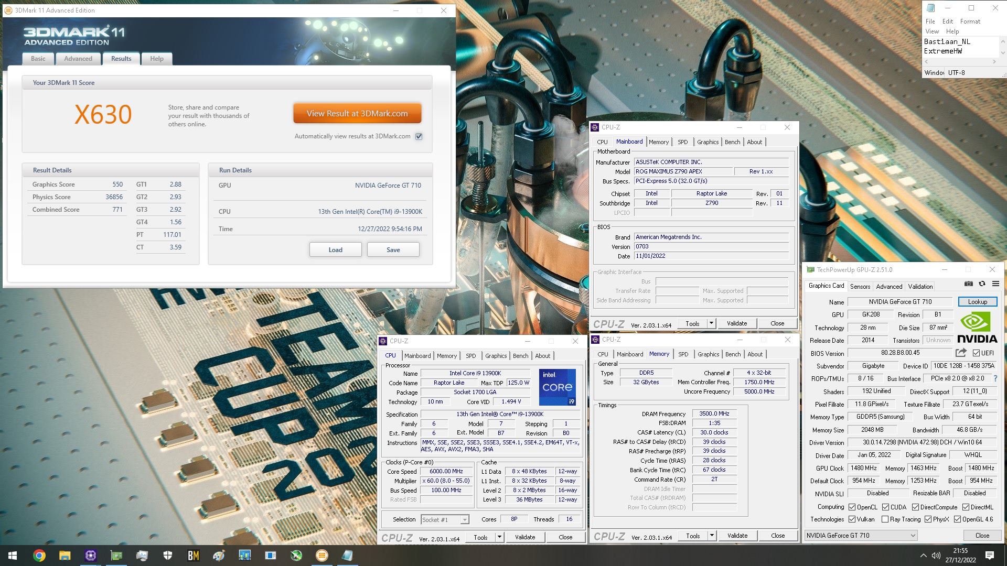The image size is (1007, 566).
Task: Switch to the Basic tab in 3DMark
Action: [38, 59]
